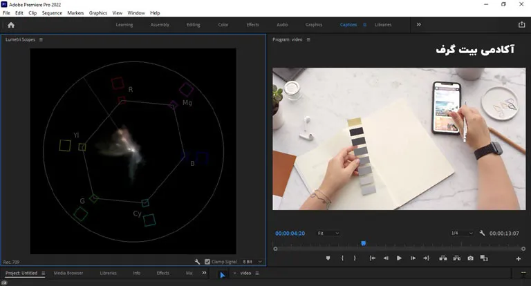Click the Add Marker button

tap(328, 258)
